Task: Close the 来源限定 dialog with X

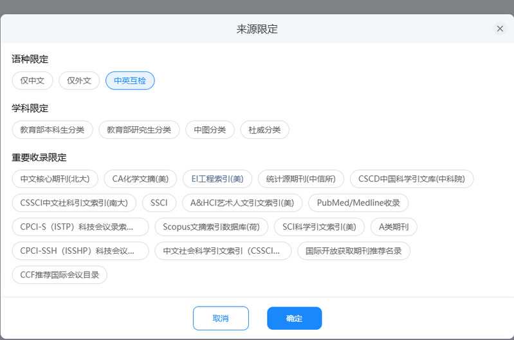Action: pyautogui.click(x=500, y=29)
